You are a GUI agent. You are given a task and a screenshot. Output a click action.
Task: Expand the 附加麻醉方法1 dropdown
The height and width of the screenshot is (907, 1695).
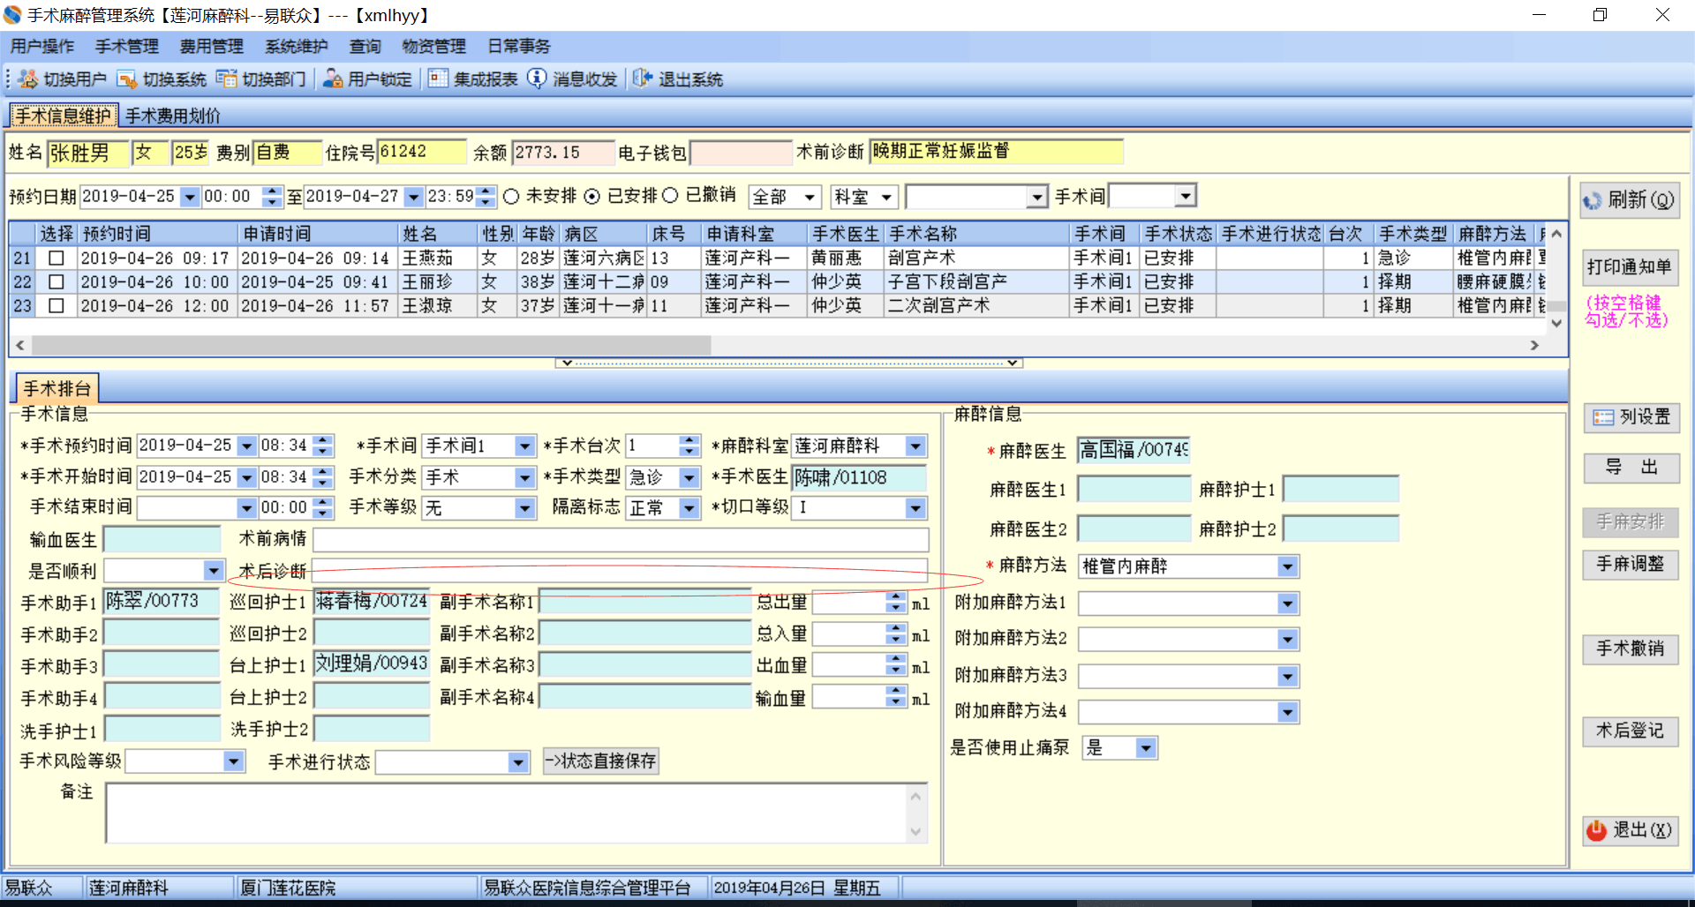point(1288,603)
